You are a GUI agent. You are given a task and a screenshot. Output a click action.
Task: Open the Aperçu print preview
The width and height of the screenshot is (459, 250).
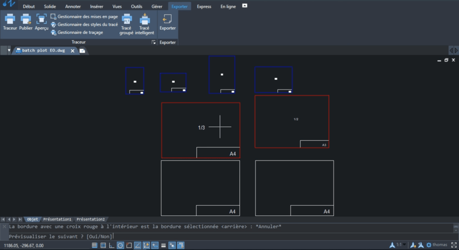pos(41,22)
